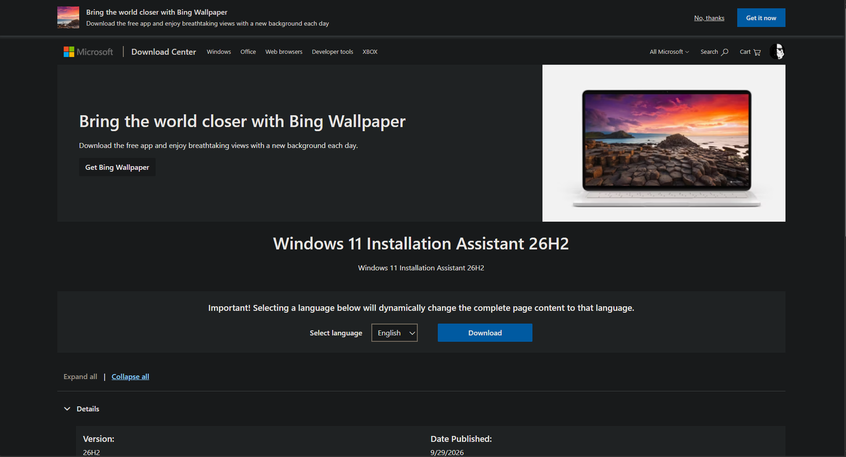846x457 pixels.
Task: Open the account profile avatar
Action: point(777,52)
